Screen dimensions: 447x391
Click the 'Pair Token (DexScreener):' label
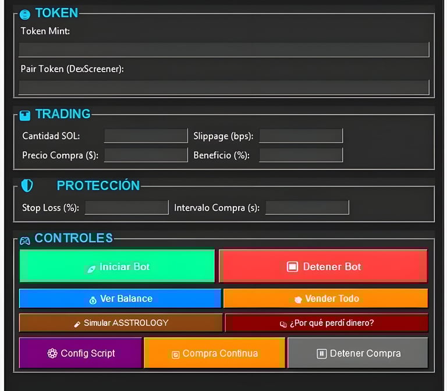point(72,69)
